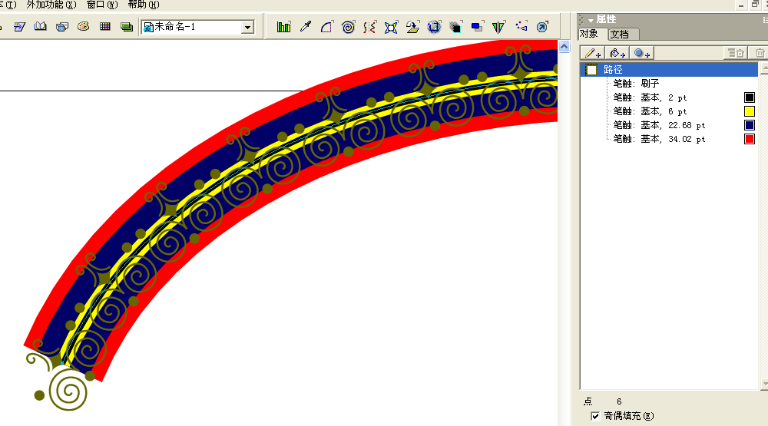Click the 点 6 points value

pyautogui.click(x=619, y=401)
